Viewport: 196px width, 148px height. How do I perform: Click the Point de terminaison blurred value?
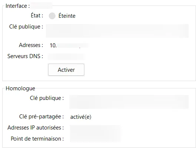(95, 139)
